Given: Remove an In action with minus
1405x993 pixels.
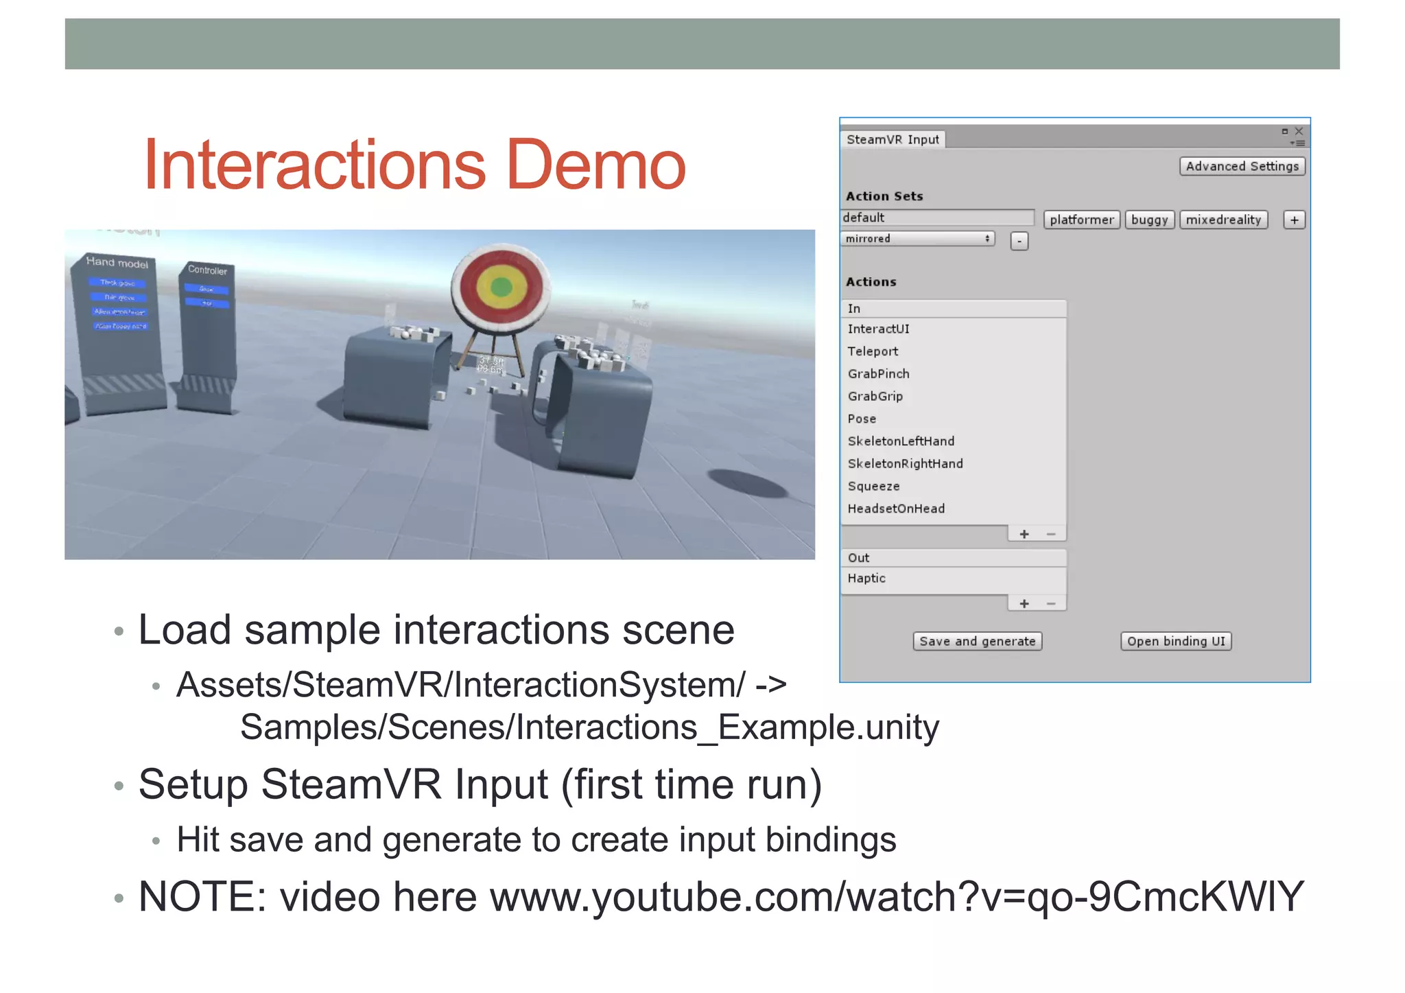Looking at the screenshot, I should click(1051, 534).
